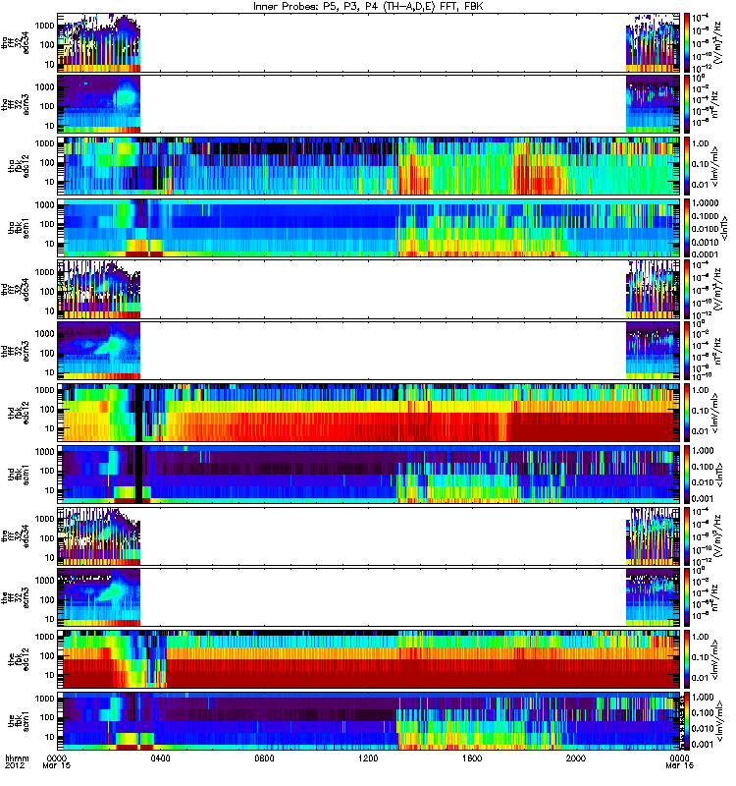Screen dimensions: 736x786
Task: Click the <|mV/m|> unit label of the edc12 color bar
Action: tap(714, 659)
